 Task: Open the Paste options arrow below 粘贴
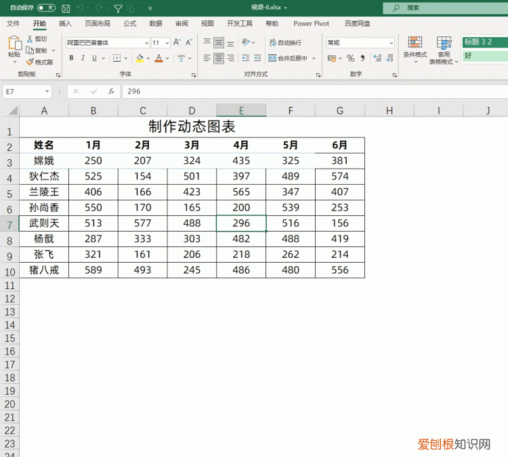[x=15, y=62]
